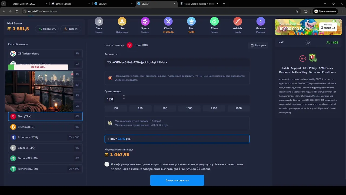Open the Fast game mode icon
The width and height of the screenshot is (346, 195).
(191, 21)
